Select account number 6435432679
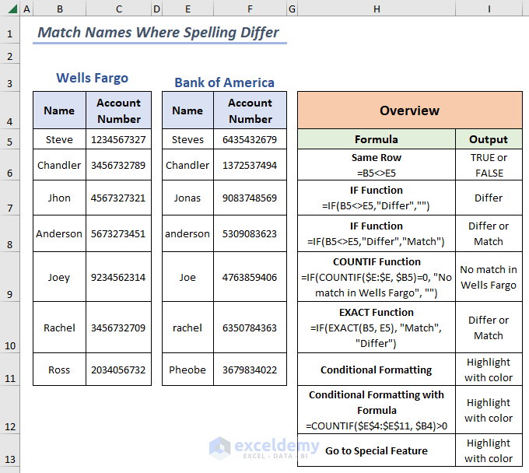This screenshot has height=473, width=529. pyautogui.click(x=250, y=139)
